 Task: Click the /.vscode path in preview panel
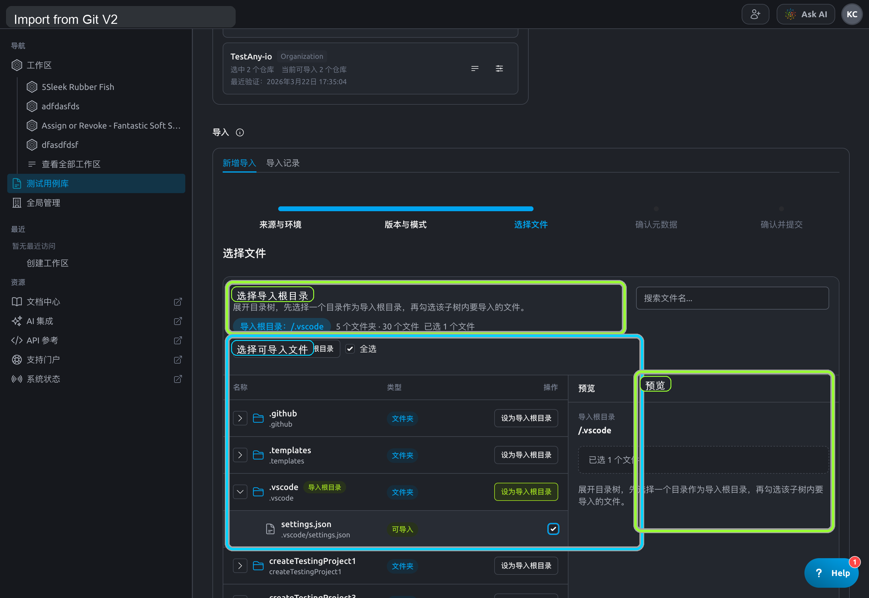(595, 430)
